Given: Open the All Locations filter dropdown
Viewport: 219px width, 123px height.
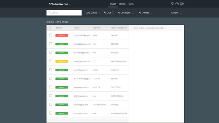Looking at the screenshot, I should (x=126, y=13).
